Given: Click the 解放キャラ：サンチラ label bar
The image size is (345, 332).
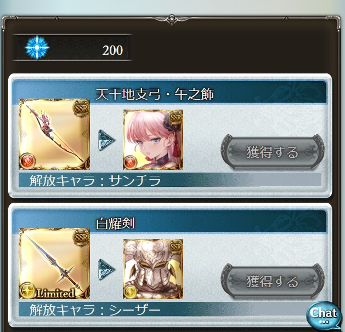Looking at the screenshot, I should (x=169, y=180).
